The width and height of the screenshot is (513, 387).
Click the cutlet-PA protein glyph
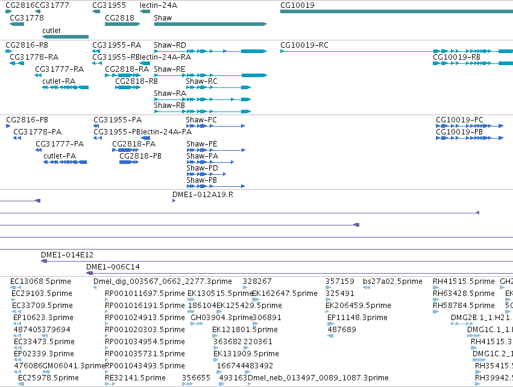click(x=65, y=162)
